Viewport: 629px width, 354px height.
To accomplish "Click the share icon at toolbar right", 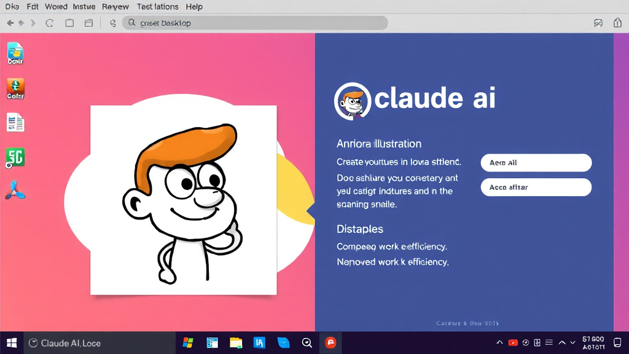I will [617, 23].
